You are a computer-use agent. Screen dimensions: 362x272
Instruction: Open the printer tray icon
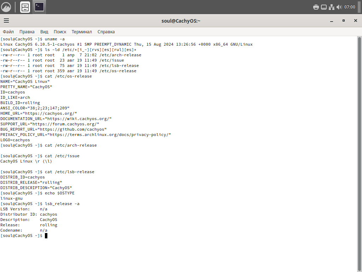point(316,7)
